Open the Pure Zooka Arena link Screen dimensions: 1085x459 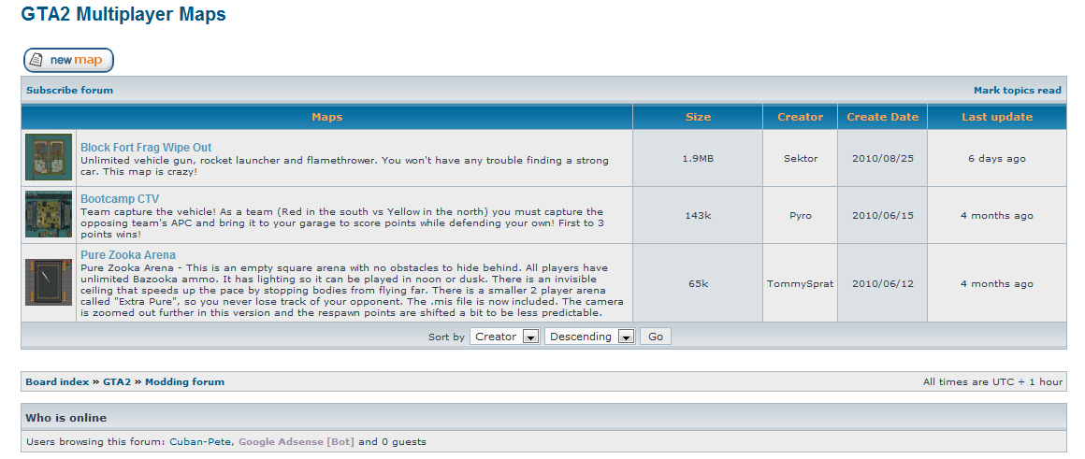pyautogui.click(x=128, y=255)
